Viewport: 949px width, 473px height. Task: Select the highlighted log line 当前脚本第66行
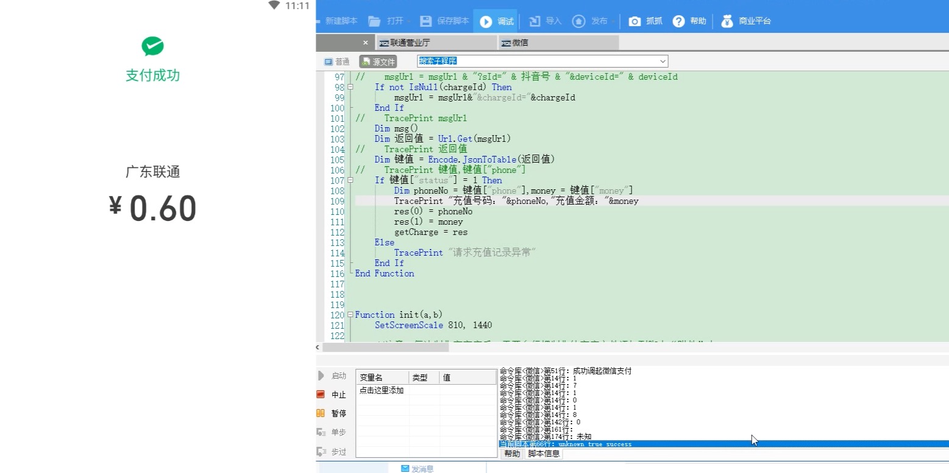(723, 444)
